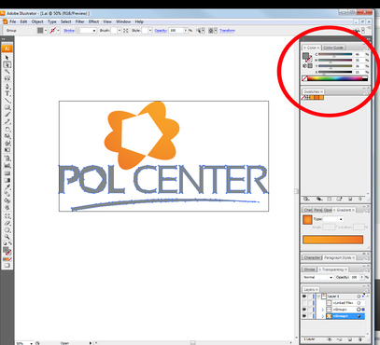The width and height of the screenshot is (380, 345).
Task: Select the Pen tool
Action: pos(7,86)
